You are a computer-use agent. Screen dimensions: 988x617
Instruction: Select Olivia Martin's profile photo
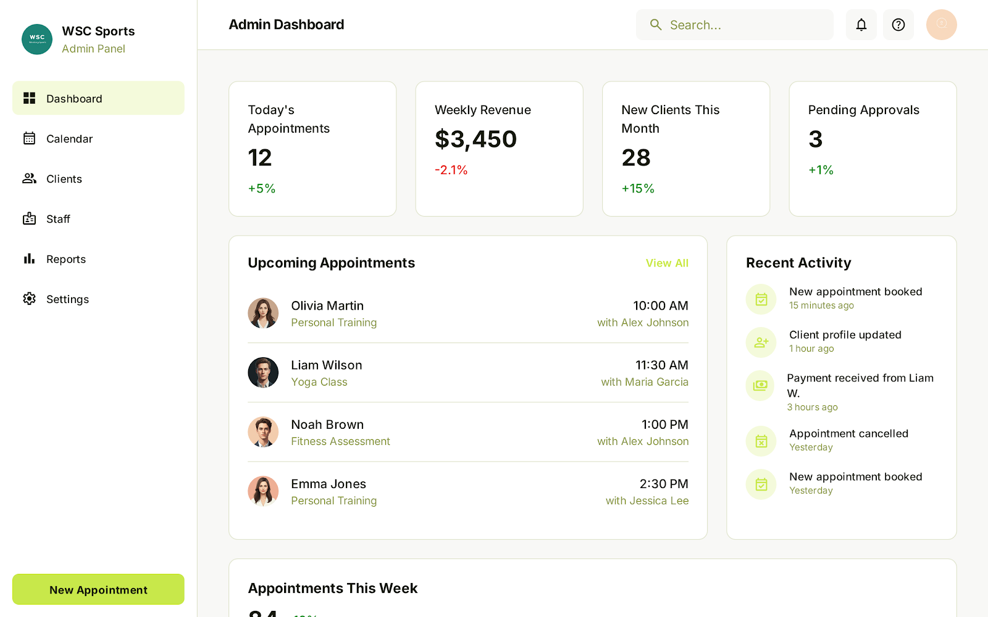(x=263, y=313)
